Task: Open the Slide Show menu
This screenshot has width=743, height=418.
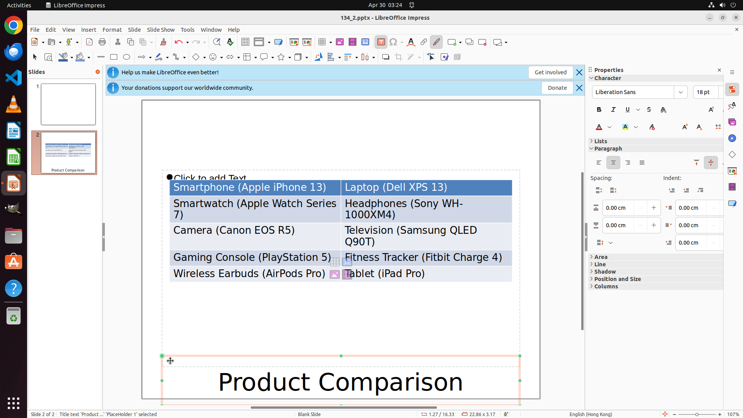Action: pyautogui.click(x=161, y=30)
